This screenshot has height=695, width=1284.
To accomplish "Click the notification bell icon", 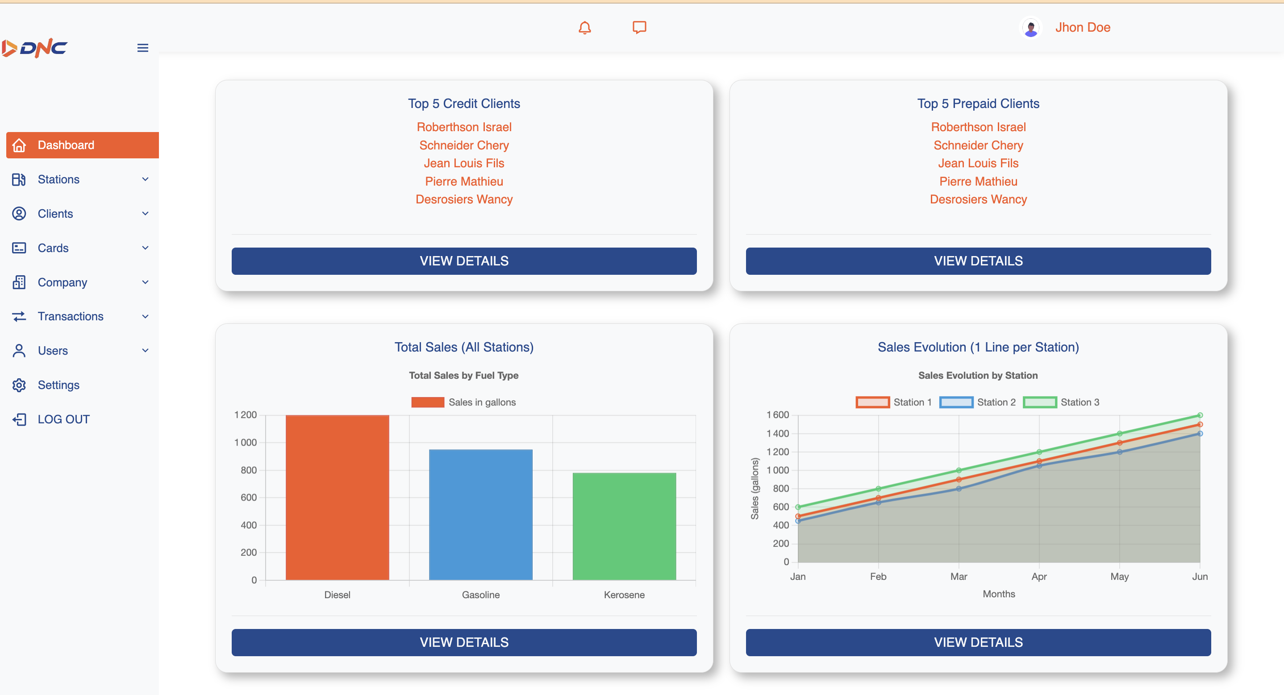I will coord(585,28).
